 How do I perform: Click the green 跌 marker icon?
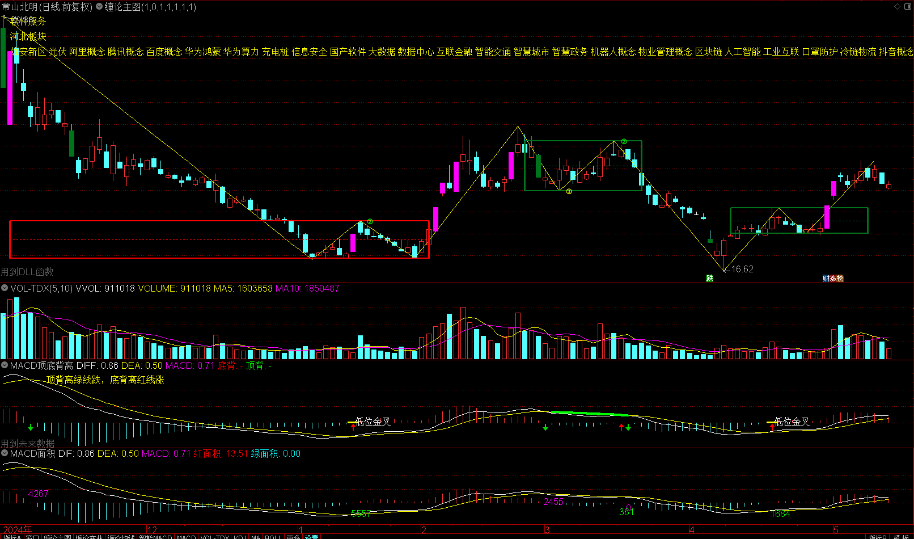[x=709, y=278]
